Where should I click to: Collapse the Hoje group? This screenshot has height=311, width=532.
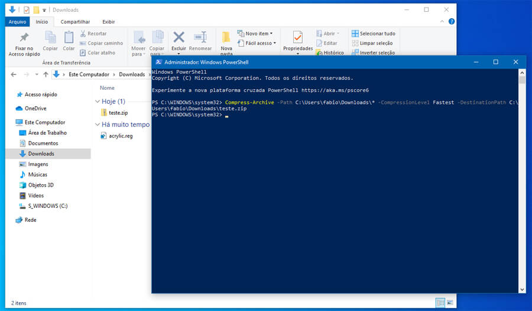coord(98,102)
